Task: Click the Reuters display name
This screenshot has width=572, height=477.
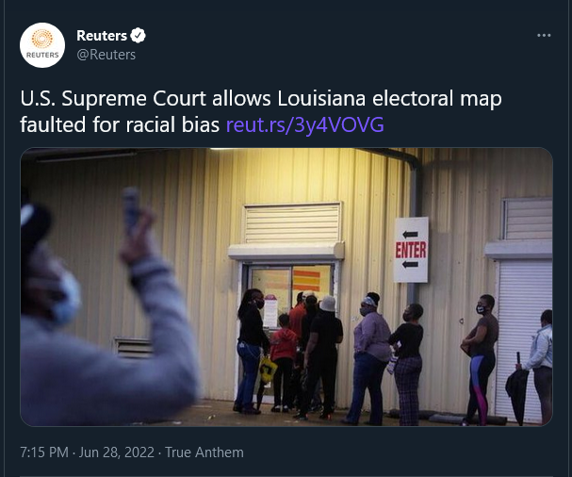Action: pos(102,36)
